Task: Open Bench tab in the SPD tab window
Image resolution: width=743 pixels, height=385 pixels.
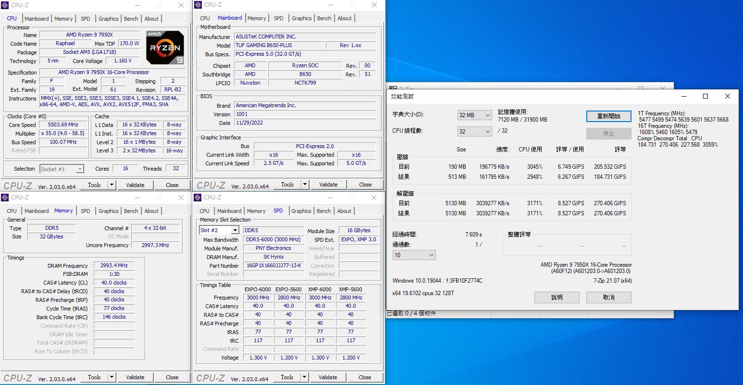Action: [x=324, y=211]
